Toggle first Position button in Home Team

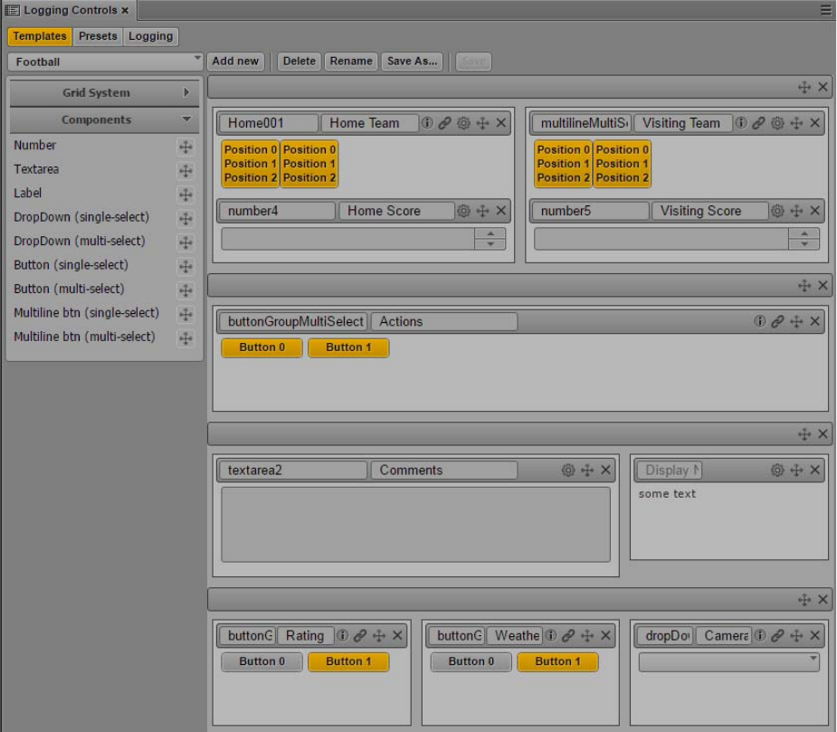pyautogui.click(x=251, y=164)
